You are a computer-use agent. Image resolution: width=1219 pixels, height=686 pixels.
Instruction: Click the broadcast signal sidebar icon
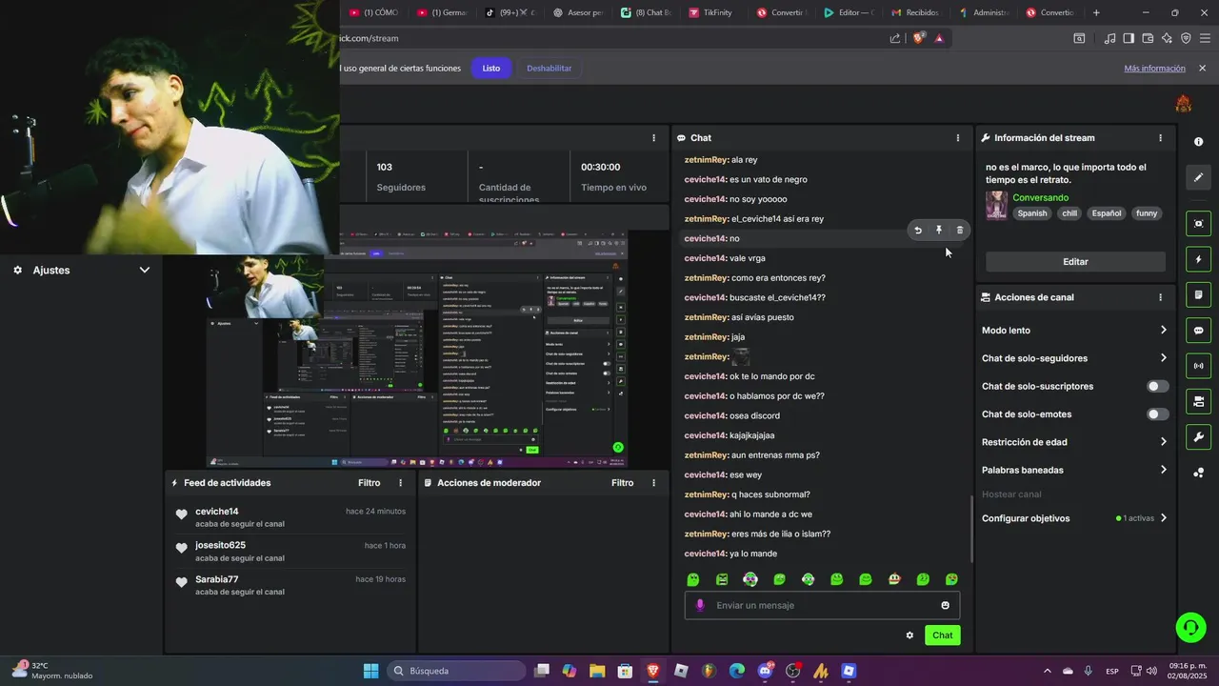[1198, 366]
